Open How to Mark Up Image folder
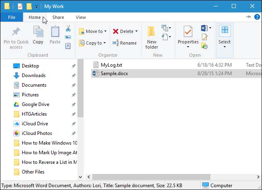This screenshot has width=262, height=190. (x=45, y=153)
